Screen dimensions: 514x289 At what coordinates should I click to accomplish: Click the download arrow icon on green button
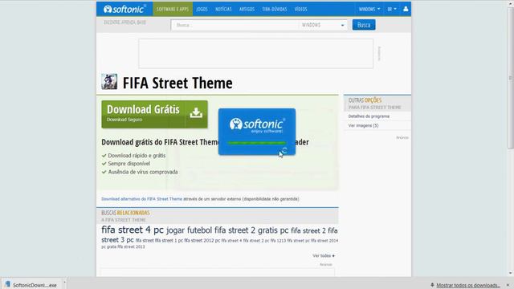click(x=196, y=113)
